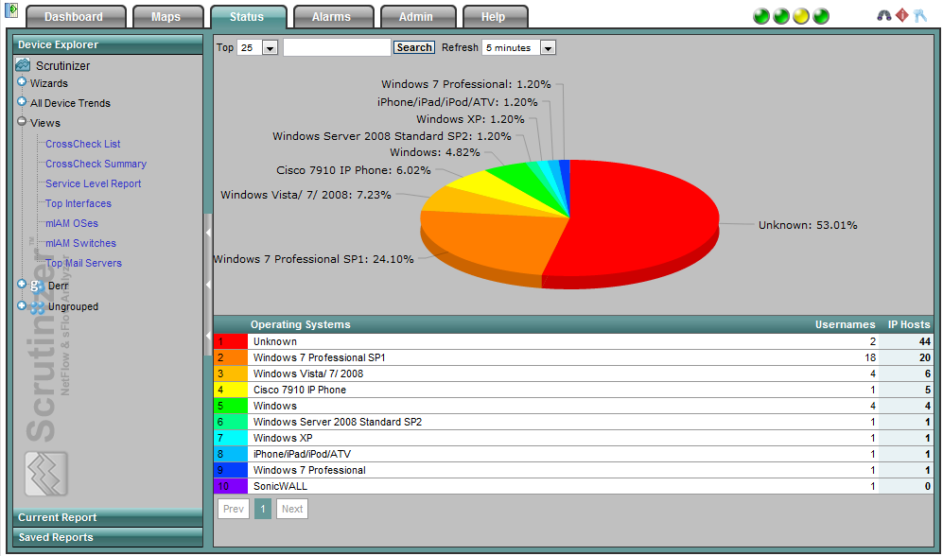This screenshot has height=556, width=943.
Task: Collapse the Views tree node
Action: (21, 122)
